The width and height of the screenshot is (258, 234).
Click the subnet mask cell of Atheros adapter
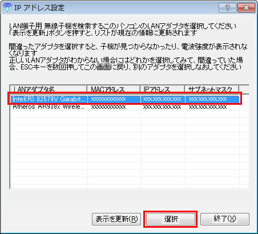click(x=212, y=107)
